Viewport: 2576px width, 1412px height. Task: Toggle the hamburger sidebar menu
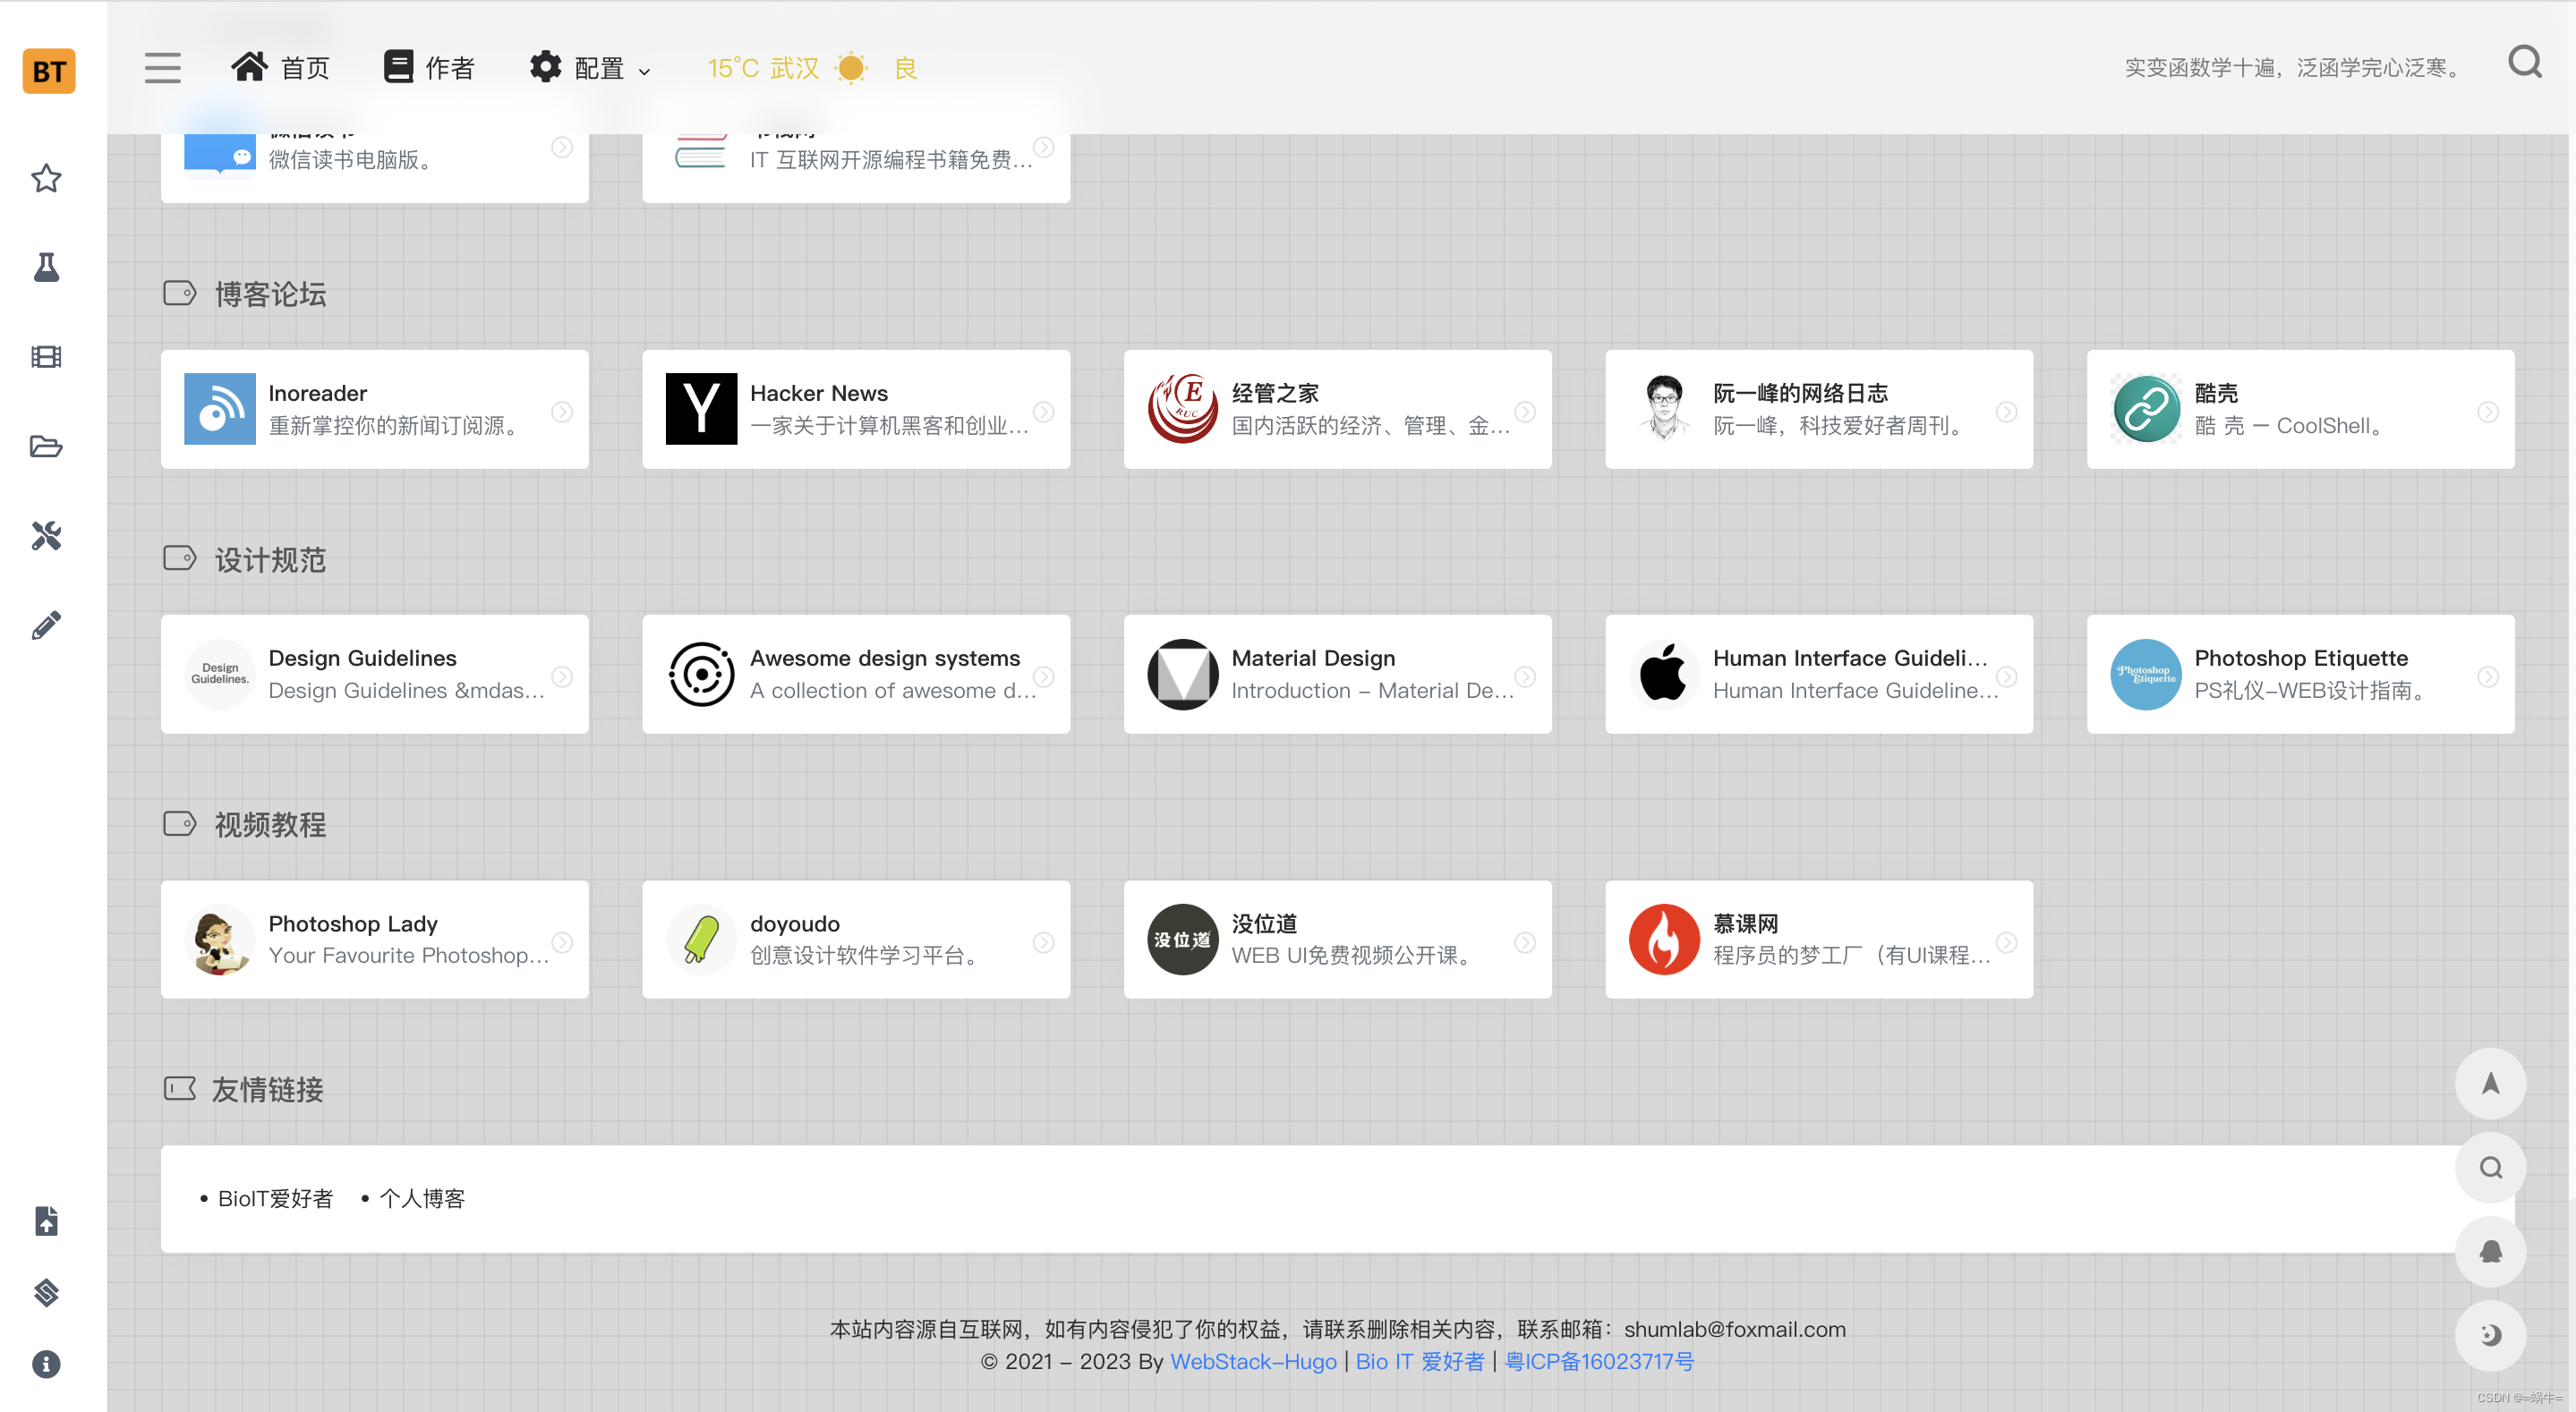point(162,68)
